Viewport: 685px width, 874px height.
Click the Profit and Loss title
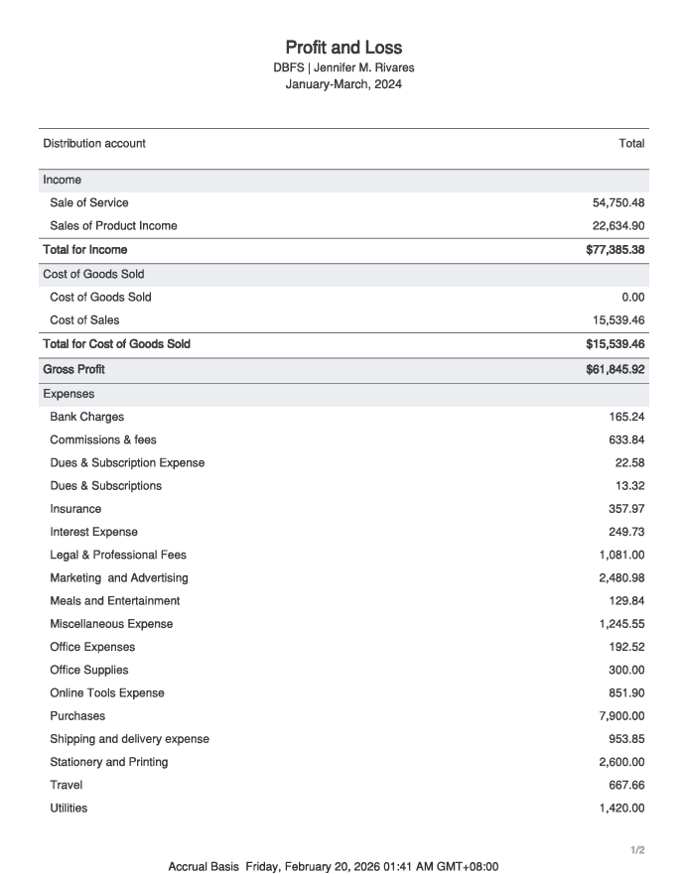343,48
